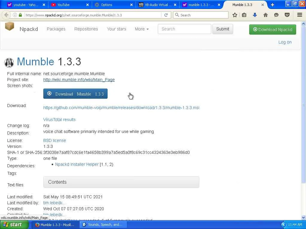Close the VB-Audio Virtual tab
The width and height of the screenshot is (306, 229).
pos(175,5)
